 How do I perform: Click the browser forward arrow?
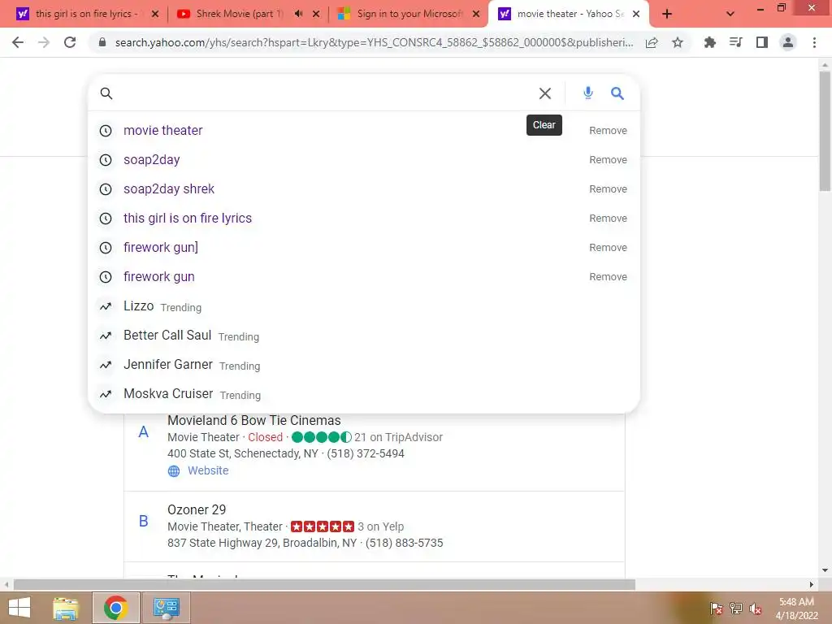[x=44, y=42]
